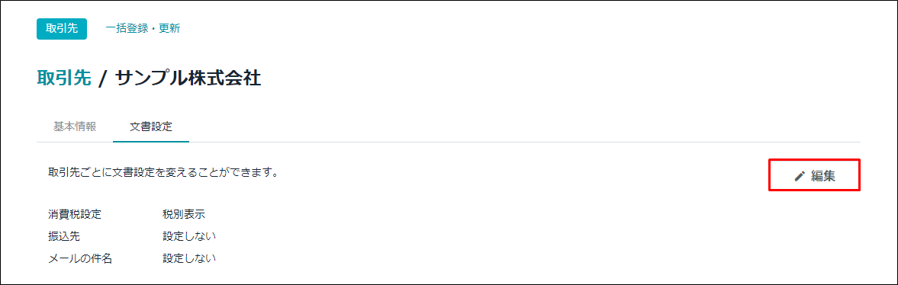The image size is (898, 285).
Task: Click the horizontal divider line under the tabs
Action: click(x=449, y=141)
